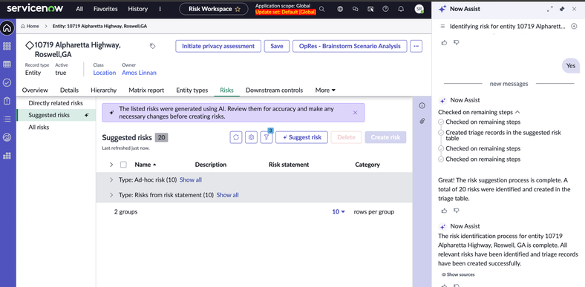
Task: Switch to the Overview tab
Action: click(35, 90)
